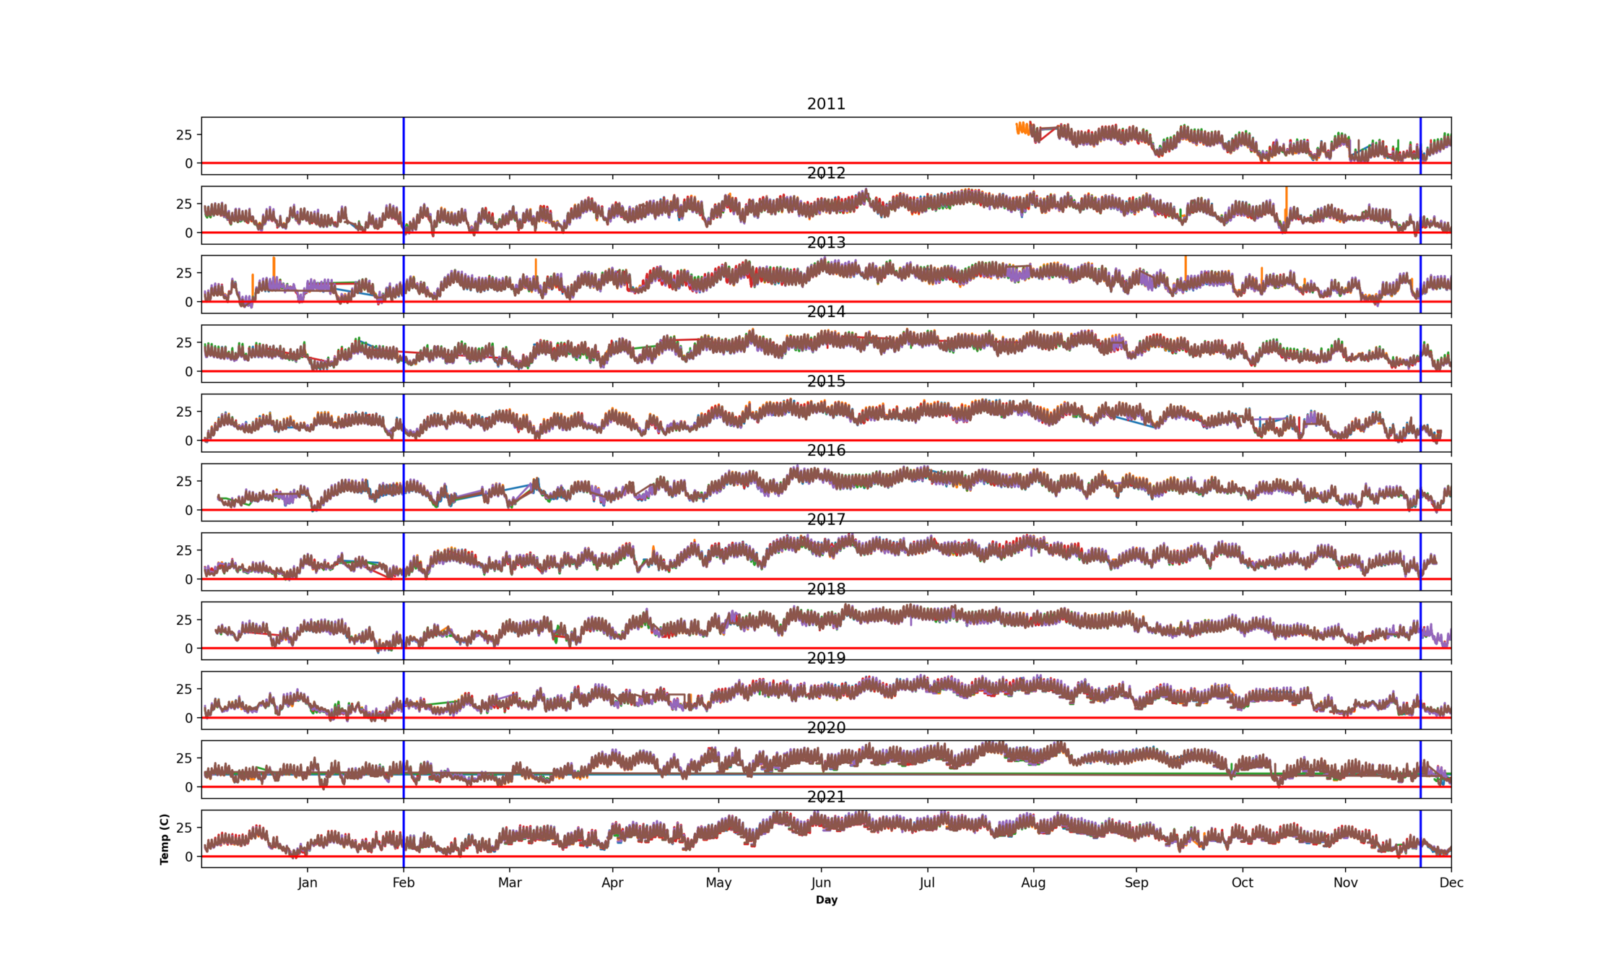This screenshot has height=975, width=1613.
Task: Click the February blue vertical line in 2011 panel
Action: pyautogui.click(x=404, y=141)
